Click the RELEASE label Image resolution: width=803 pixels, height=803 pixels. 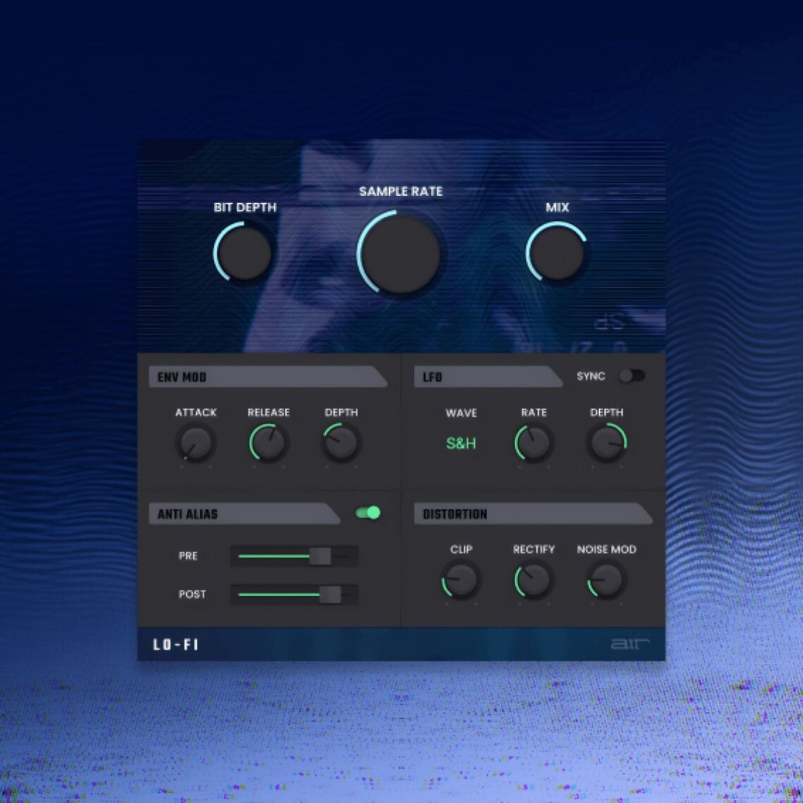pyautogui.click(x=269, y=413)
